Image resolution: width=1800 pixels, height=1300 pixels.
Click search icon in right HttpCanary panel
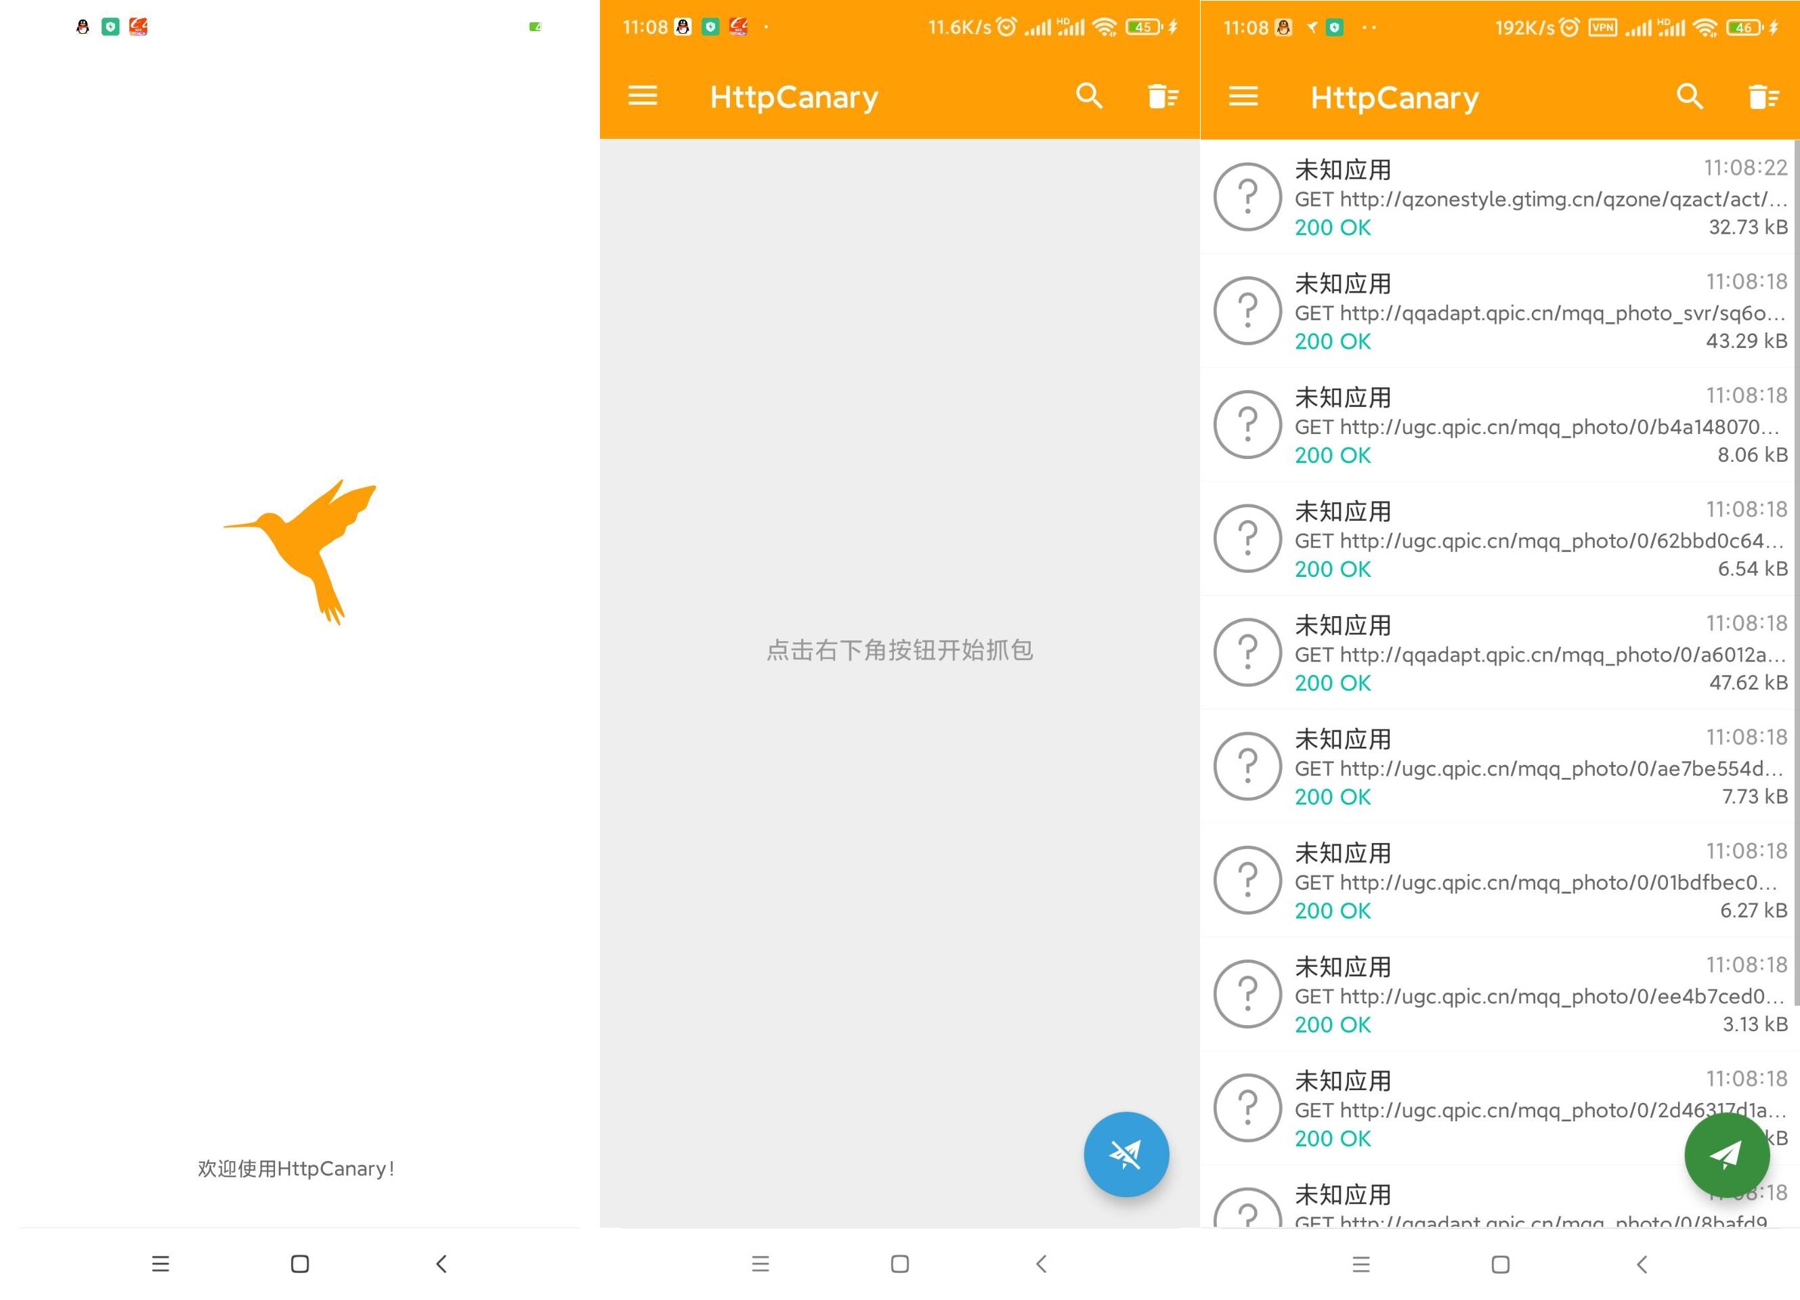pyautogui.click(x=1688, y=95)
